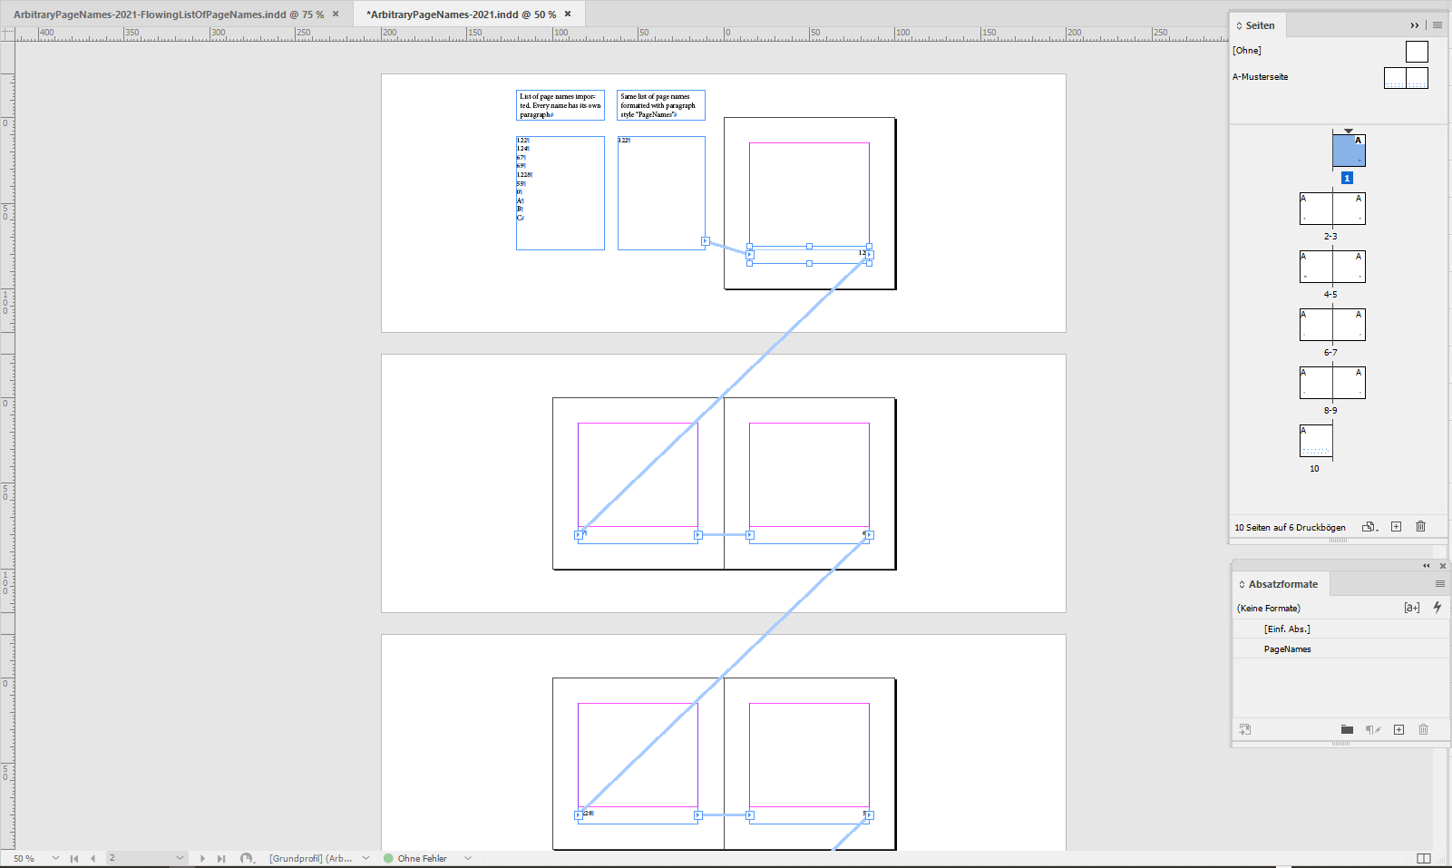Click the ruler origin corner box
Viewport: 1452px width, 868px height.
(7, 34)
